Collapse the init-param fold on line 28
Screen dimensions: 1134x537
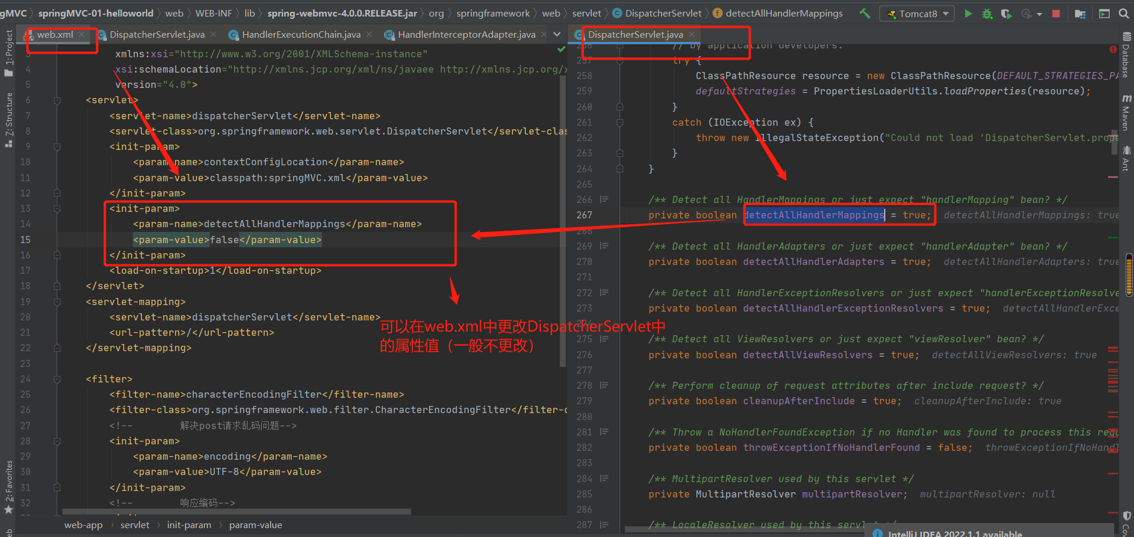pos(57,441)
